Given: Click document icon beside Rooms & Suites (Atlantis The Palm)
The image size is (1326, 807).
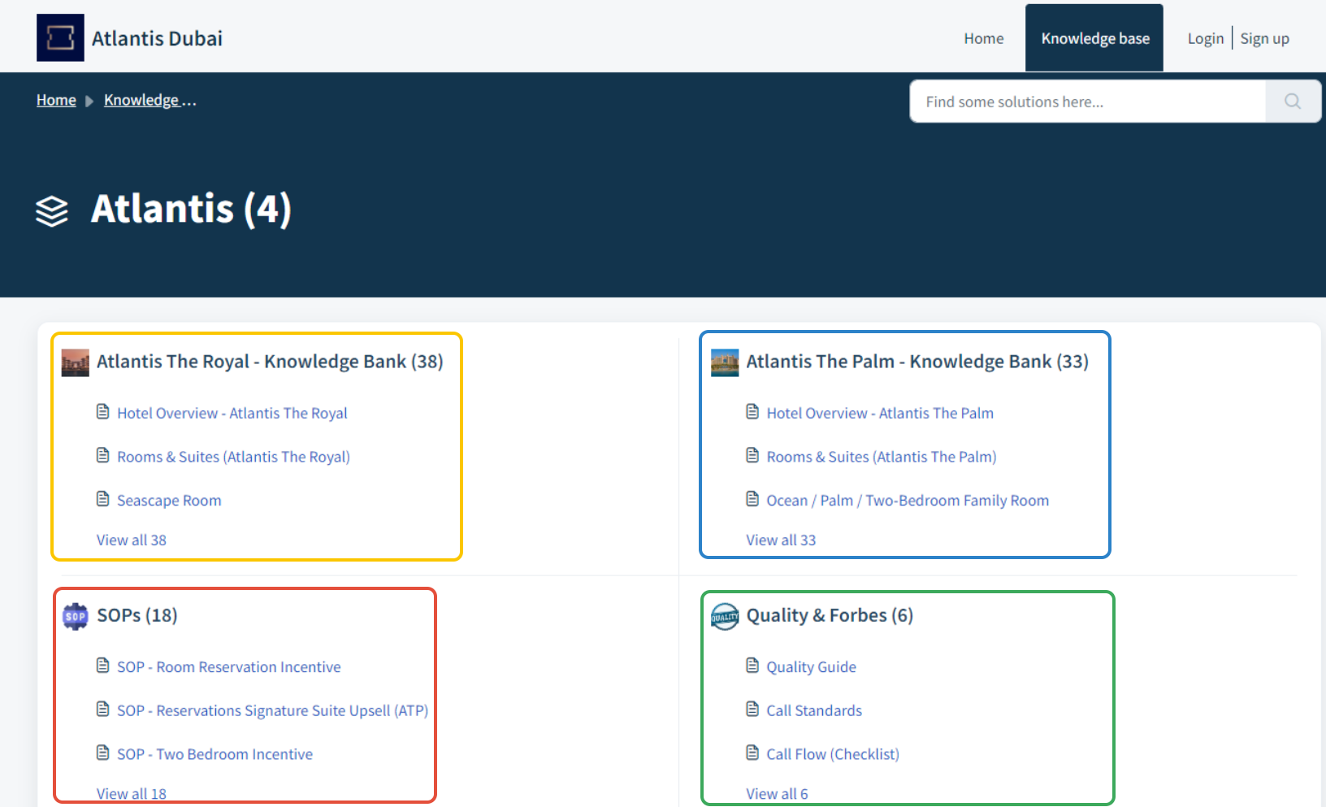Looking at the screenshot, I should coord(752,456).
